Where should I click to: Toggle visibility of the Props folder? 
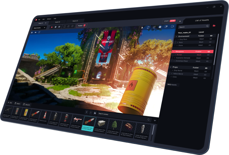(x=206, y=68)
